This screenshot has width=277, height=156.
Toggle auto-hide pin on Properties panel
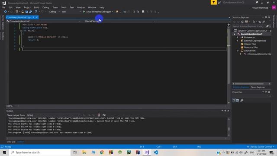click(266, 92)
